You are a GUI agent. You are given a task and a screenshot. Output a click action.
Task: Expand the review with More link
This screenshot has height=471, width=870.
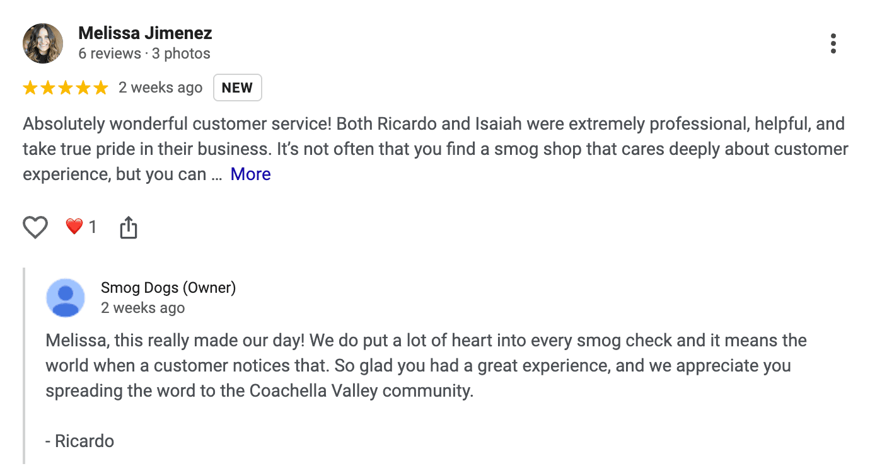pyautogui.click(x=250, y=174)
